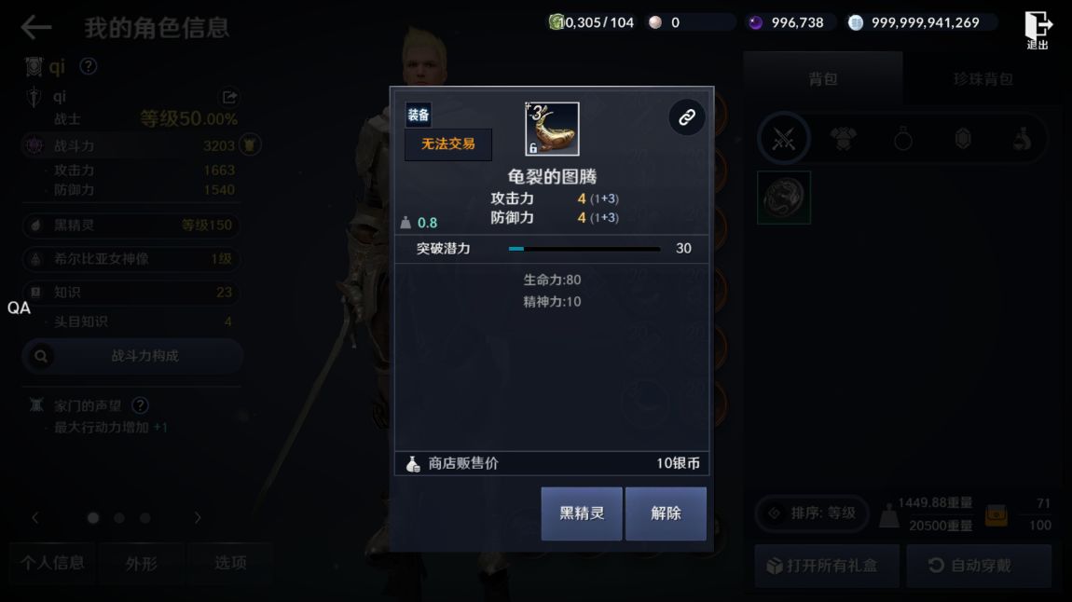This screenshot has height=602, width=1072.
Task: Select the ring accessory filter icon
Action: pyautogui.click(x=903, y=140)
